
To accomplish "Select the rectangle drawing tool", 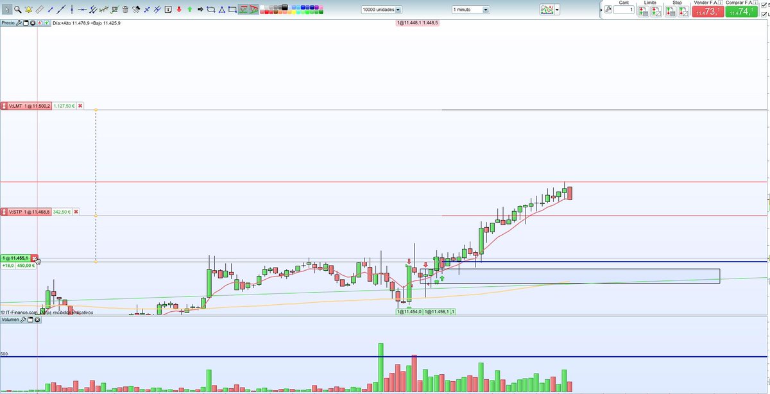I will pyautogui.click(x=232, y=10).
